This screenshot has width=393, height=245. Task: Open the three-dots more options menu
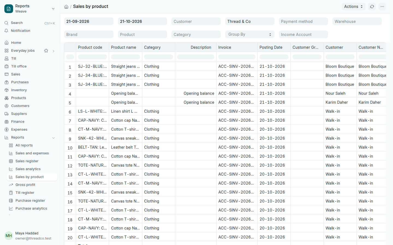coord(382,7)
